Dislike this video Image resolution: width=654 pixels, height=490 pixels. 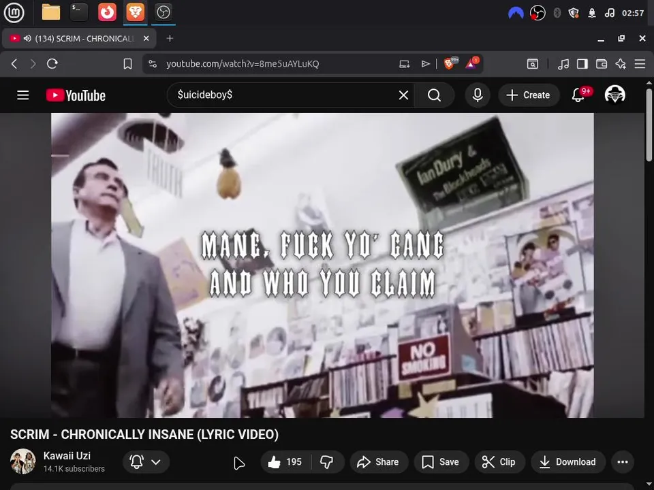click(x=327, y=461)
